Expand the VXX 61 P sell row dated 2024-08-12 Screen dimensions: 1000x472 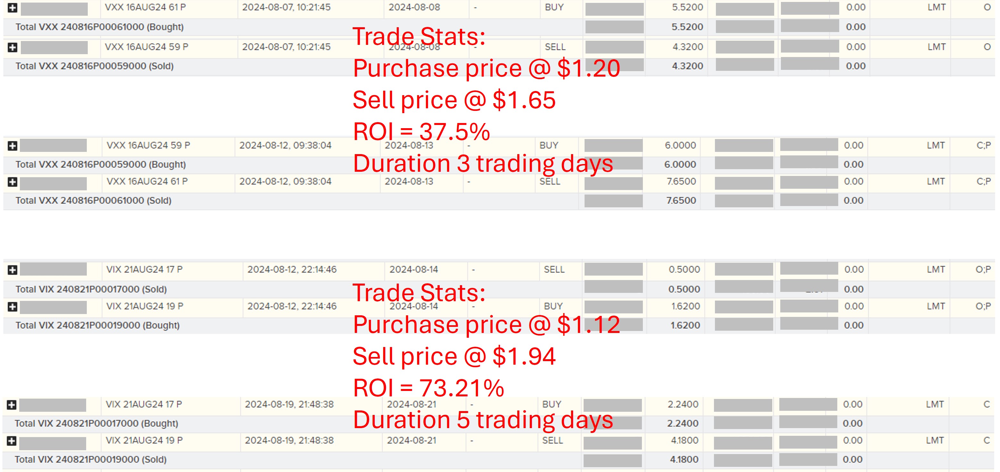[12, 182]
